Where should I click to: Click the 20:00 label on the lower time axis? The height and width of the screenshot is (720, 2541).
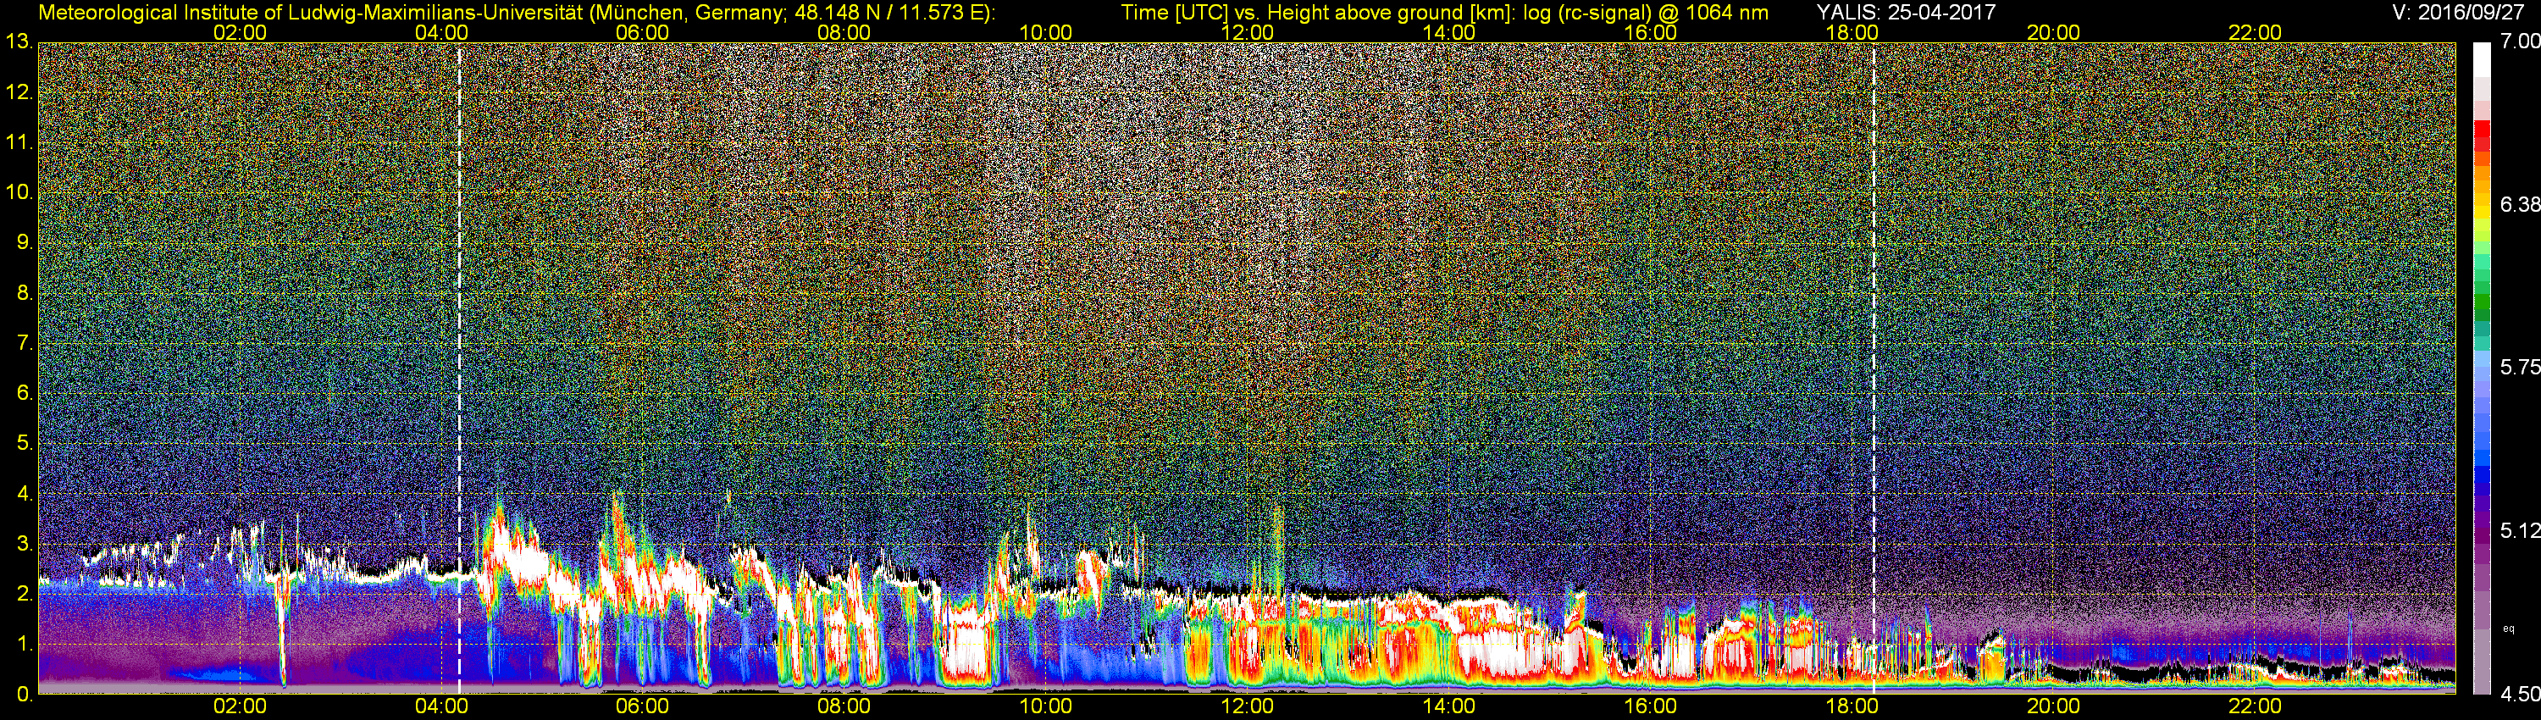pyautogui.click(x=2054, y=707)
